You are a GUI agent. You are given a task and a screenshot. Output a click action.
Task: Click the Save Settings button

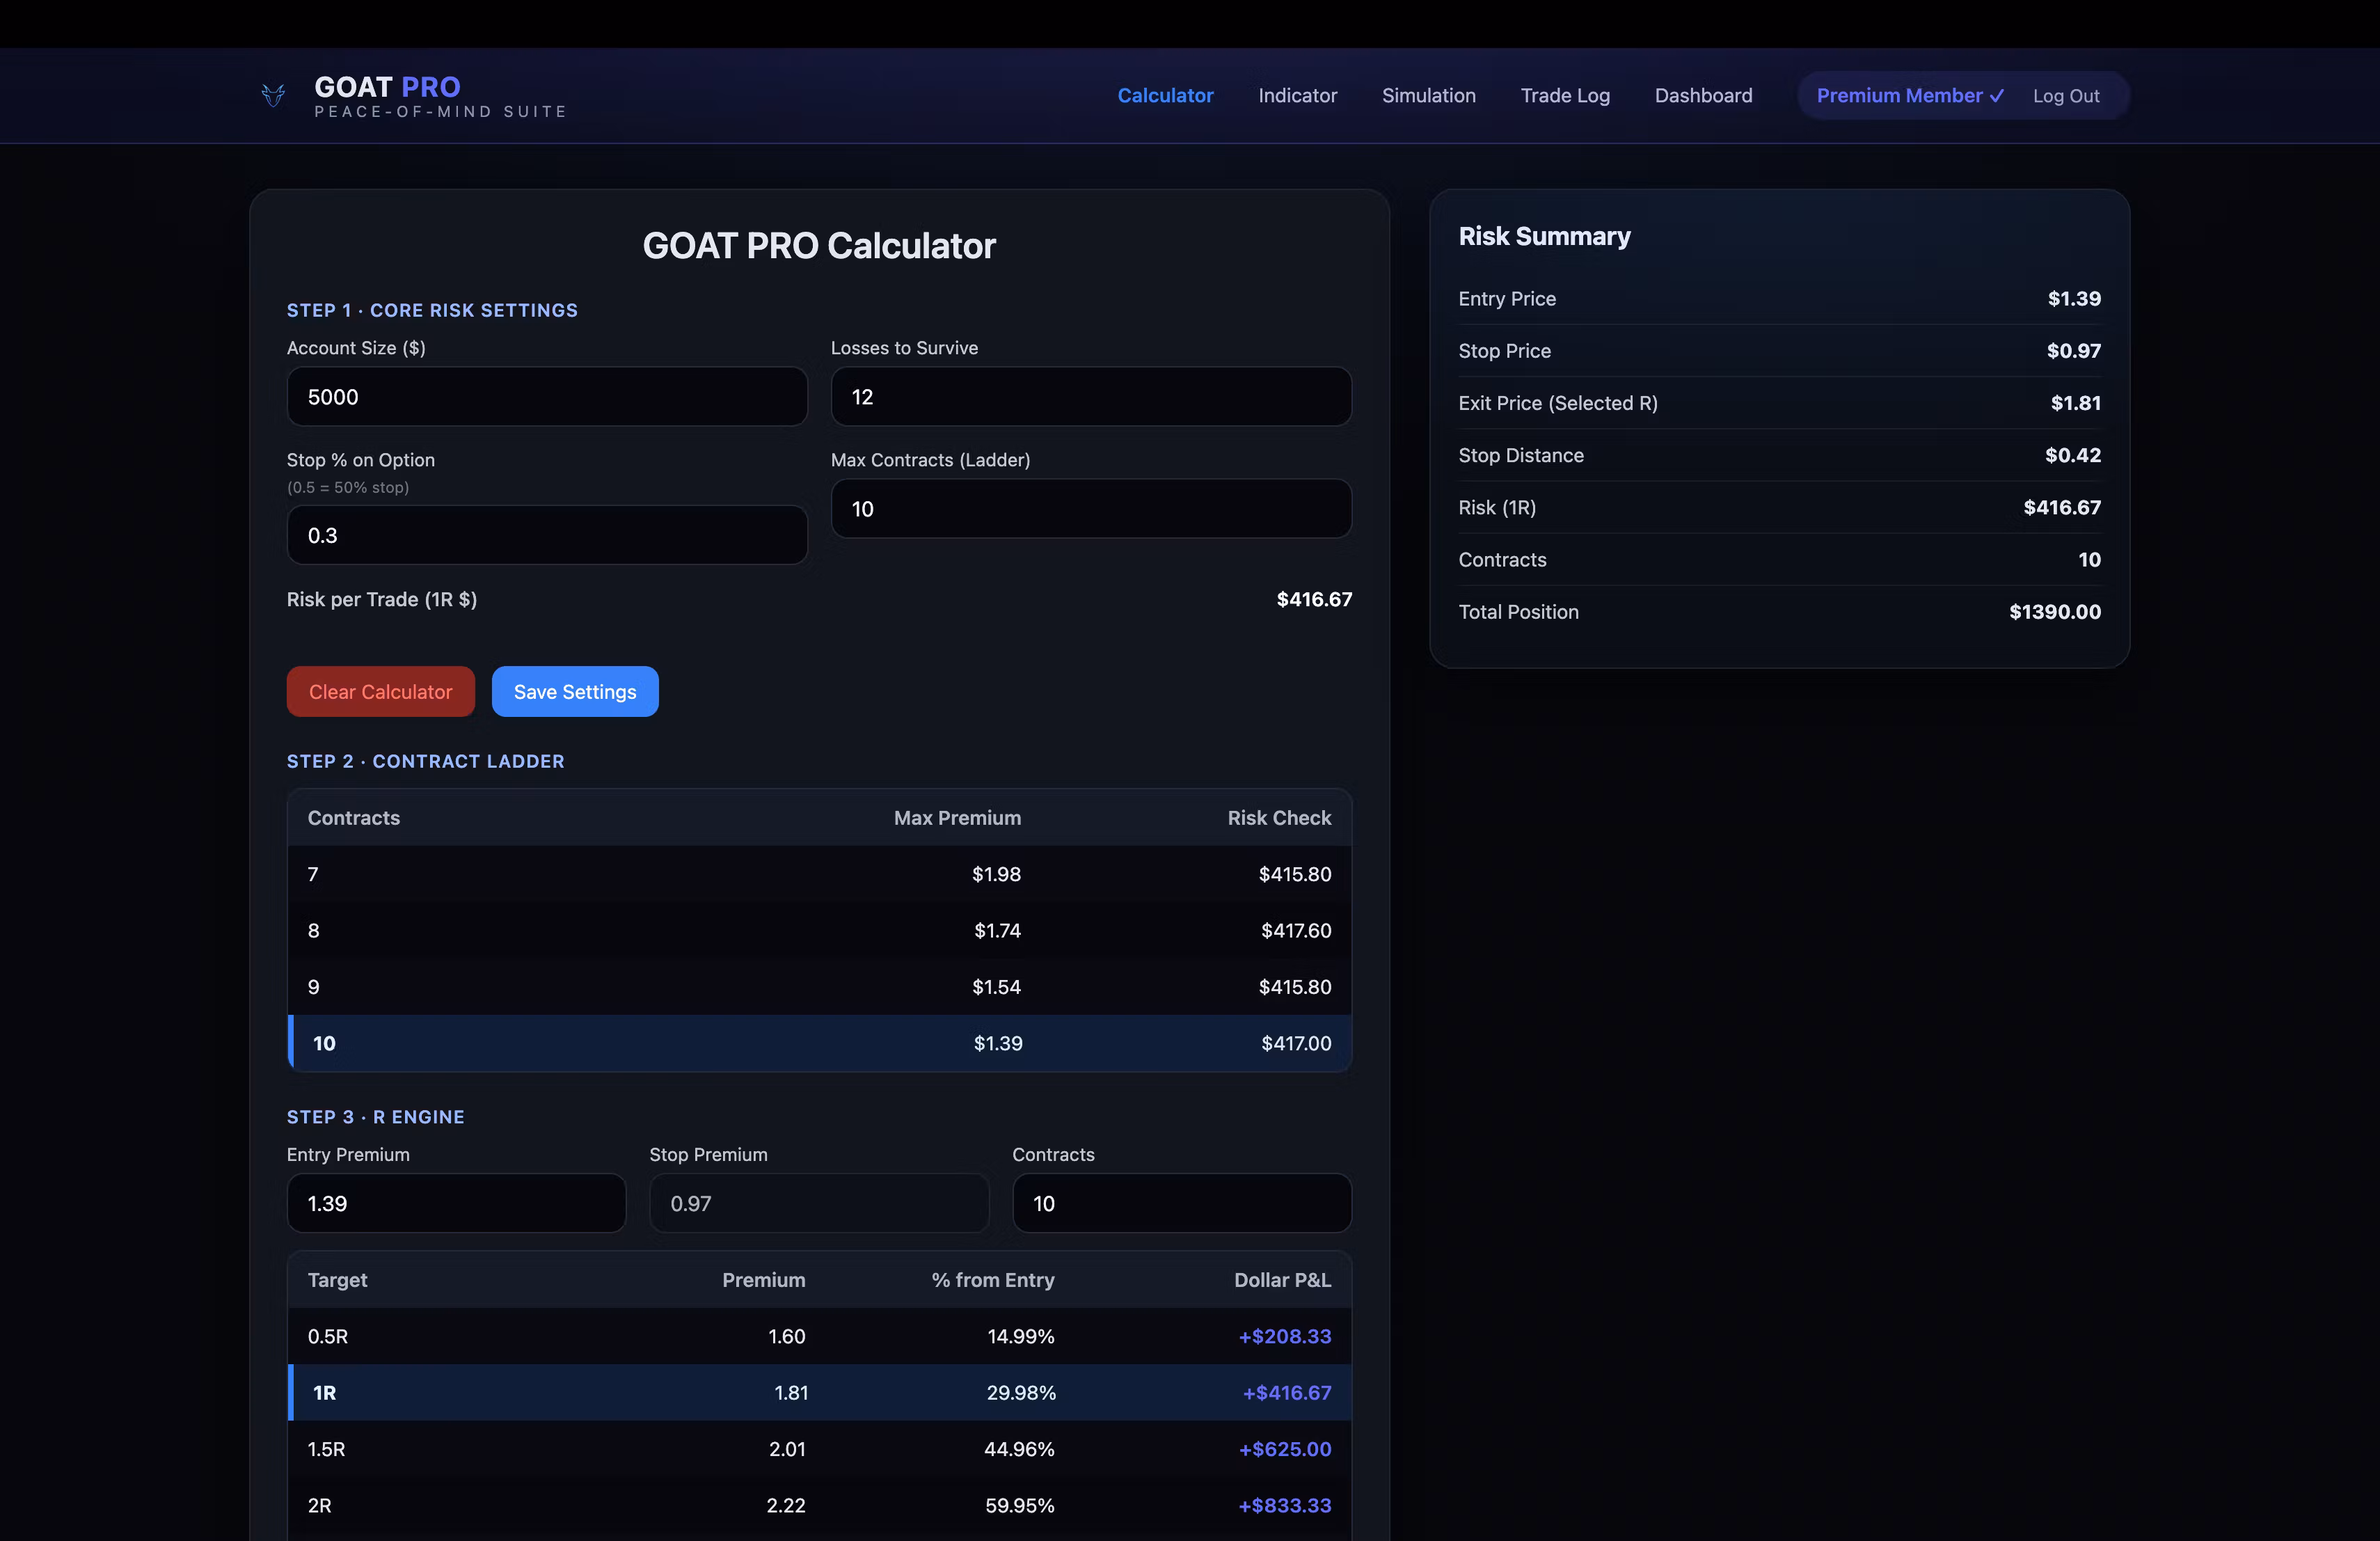tap(575, 692)
